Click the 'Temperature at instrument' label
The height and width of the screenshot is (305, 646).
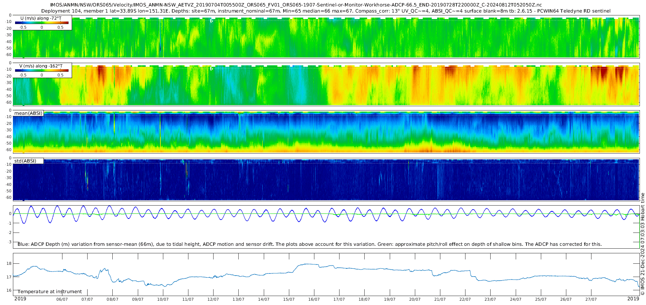[x=50, y=292]
